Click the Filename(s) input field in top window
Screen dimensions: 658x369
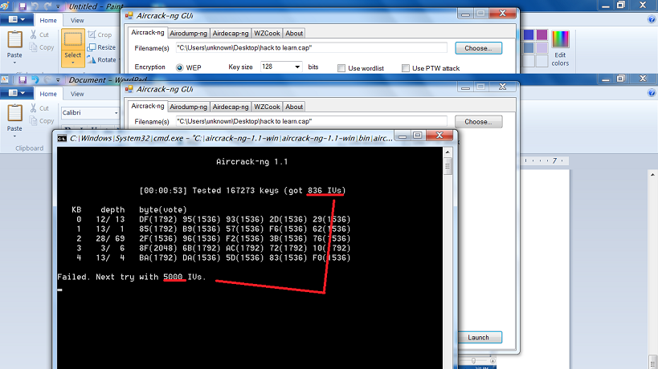311,48
